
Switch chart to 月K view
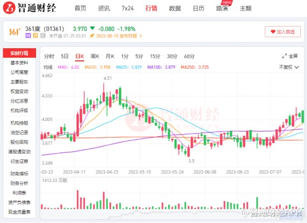tap(110, 57)
